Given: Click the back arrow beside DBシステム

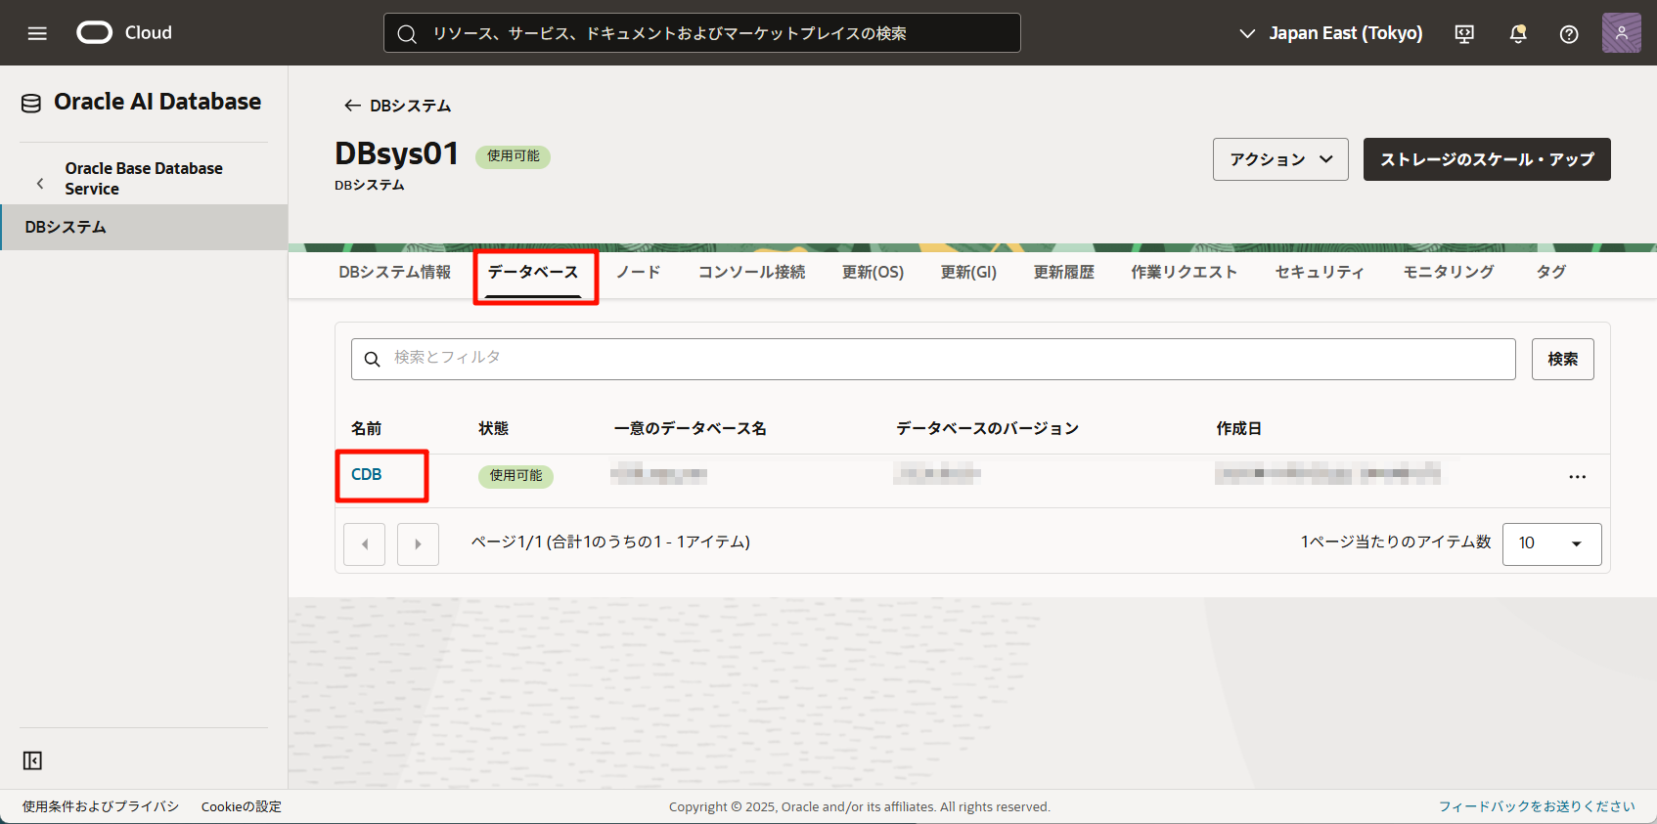Looking at the screenshot, I should coord(352,106).
